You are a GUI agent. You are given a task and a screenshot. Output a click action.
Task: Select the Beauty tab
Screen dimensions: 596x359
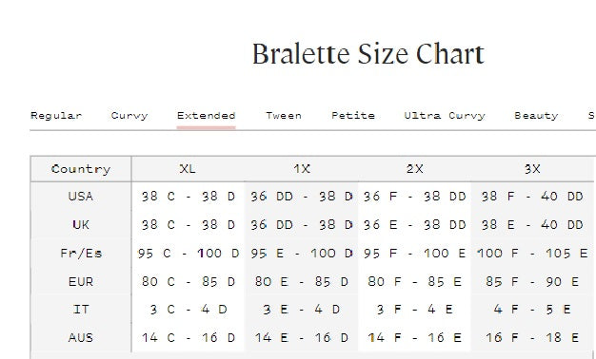click(536, 116)
